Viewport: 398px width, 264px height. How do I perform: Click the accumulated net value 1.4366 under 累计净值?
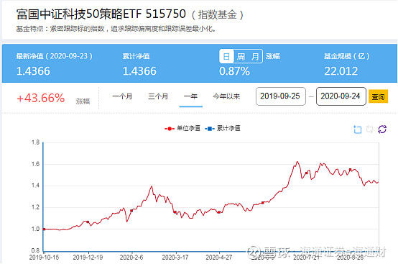click(x=139, y=71)
